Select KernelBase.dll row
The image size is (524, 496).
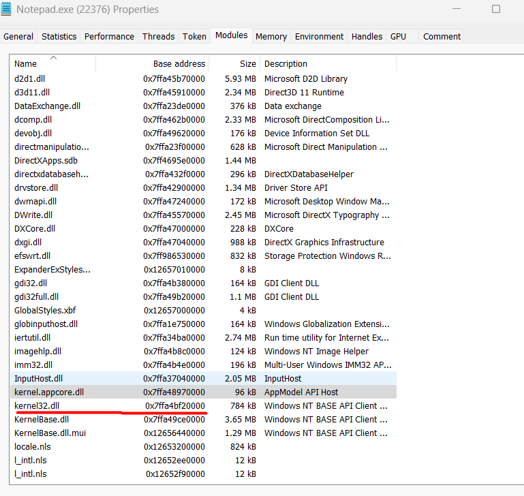204,420
